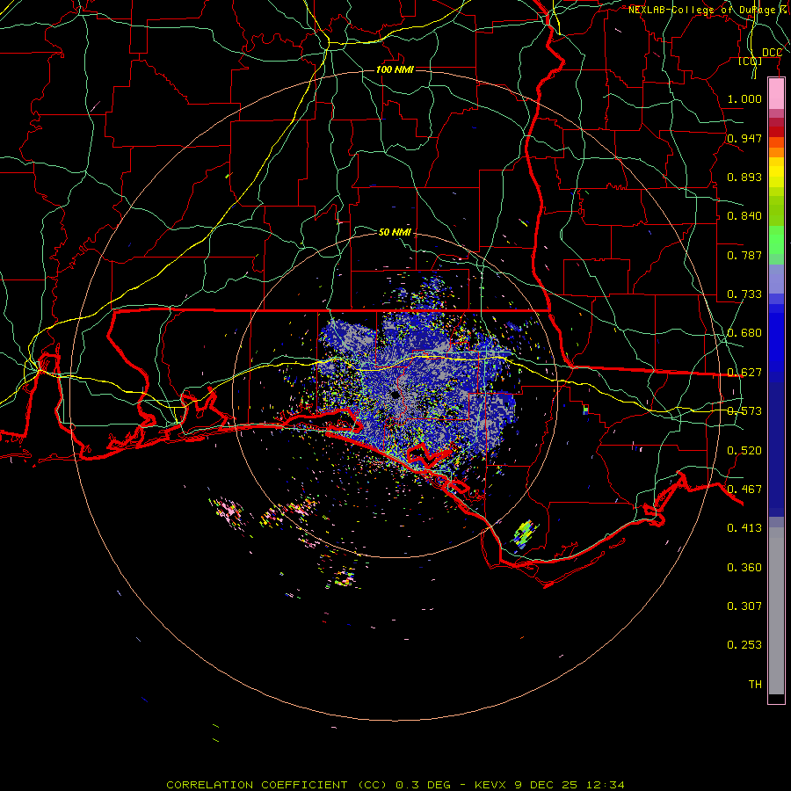The image size is (791, 791).
Task: Click the 0.253 legend value
Action: (744, 645)
